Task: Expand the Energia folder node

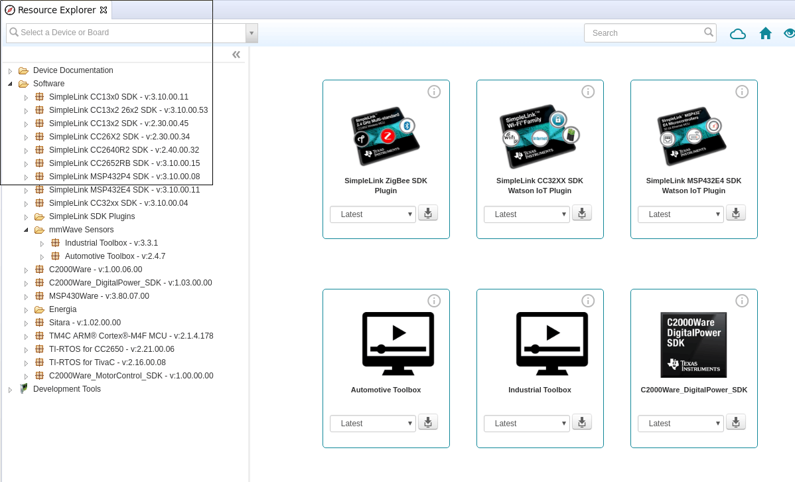Action: click(x=27, y=310)
